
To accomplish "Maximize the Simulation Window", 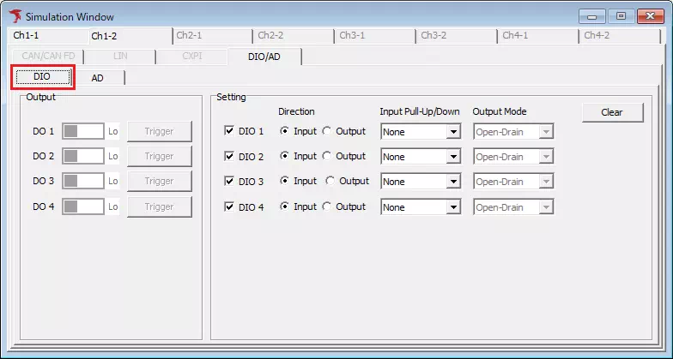I will point(620,16).
